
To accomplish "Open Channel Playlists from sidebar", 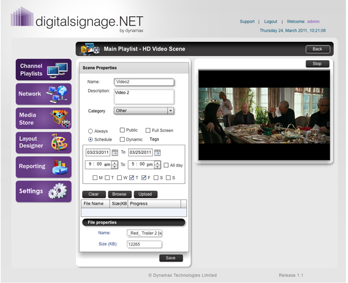I will click(43, 69).
